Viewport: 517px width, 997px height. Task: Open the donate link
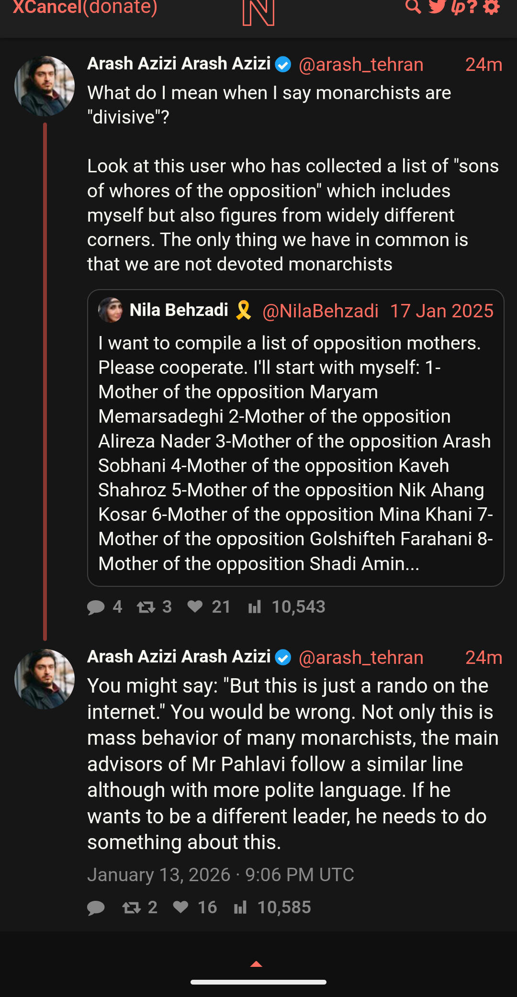coord(120,8)
